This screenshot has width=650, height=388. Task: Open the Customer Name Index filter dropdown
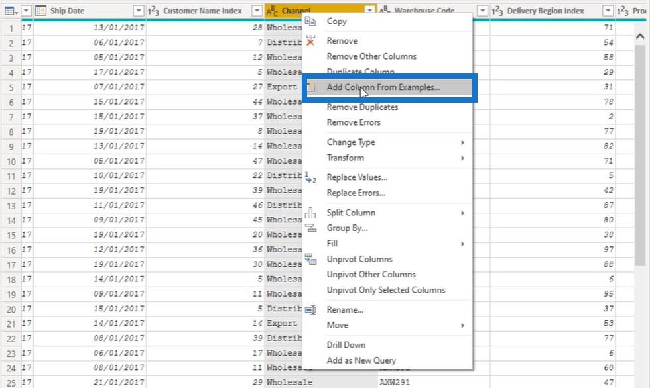click(257, 11)
